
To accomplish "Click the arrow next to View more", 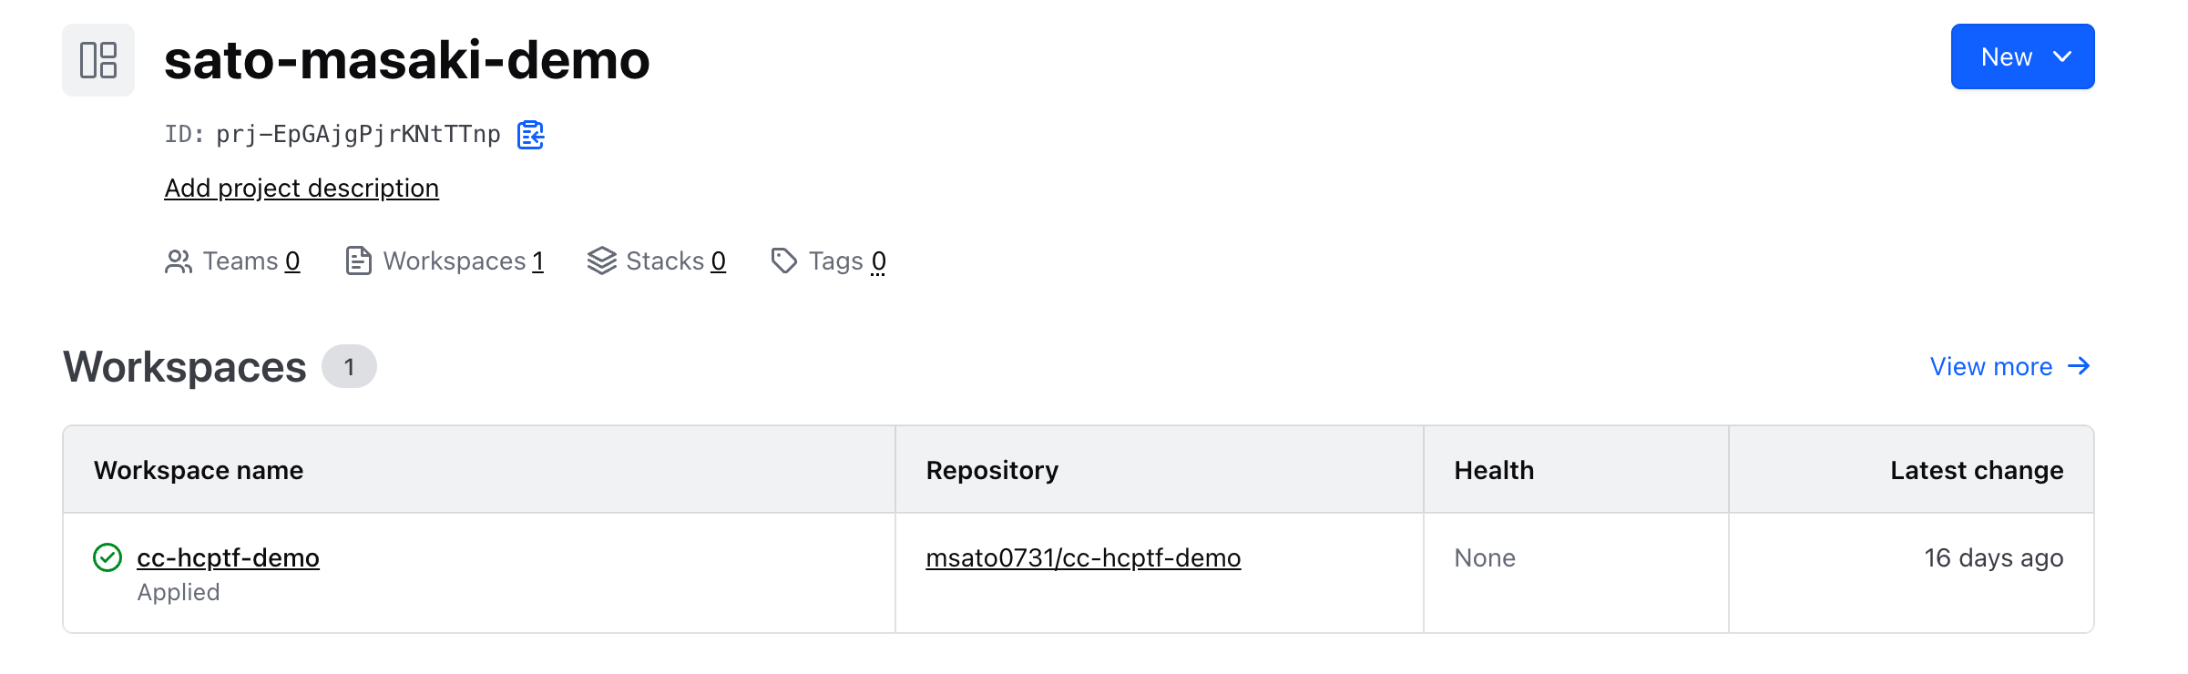I will click(x=2079, y=366).
